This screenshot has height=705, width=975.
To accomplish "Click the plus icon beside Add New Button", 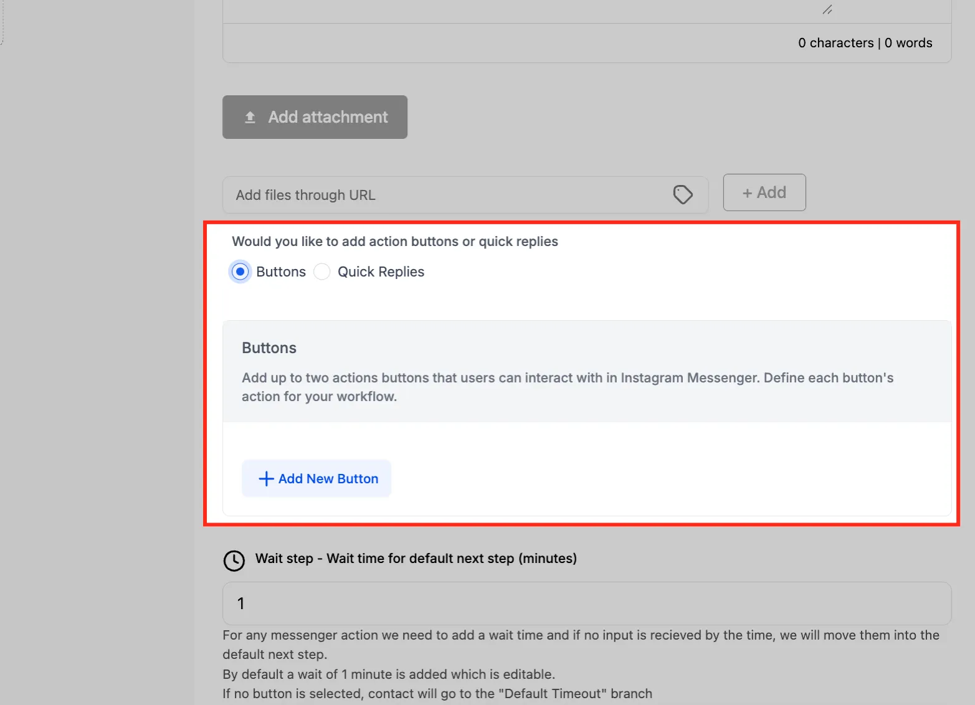I will point(266,478).
